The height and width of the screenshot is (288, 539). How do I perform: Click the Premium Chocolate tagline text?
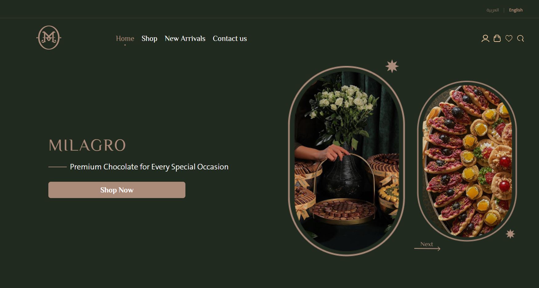tap(149, 167)
